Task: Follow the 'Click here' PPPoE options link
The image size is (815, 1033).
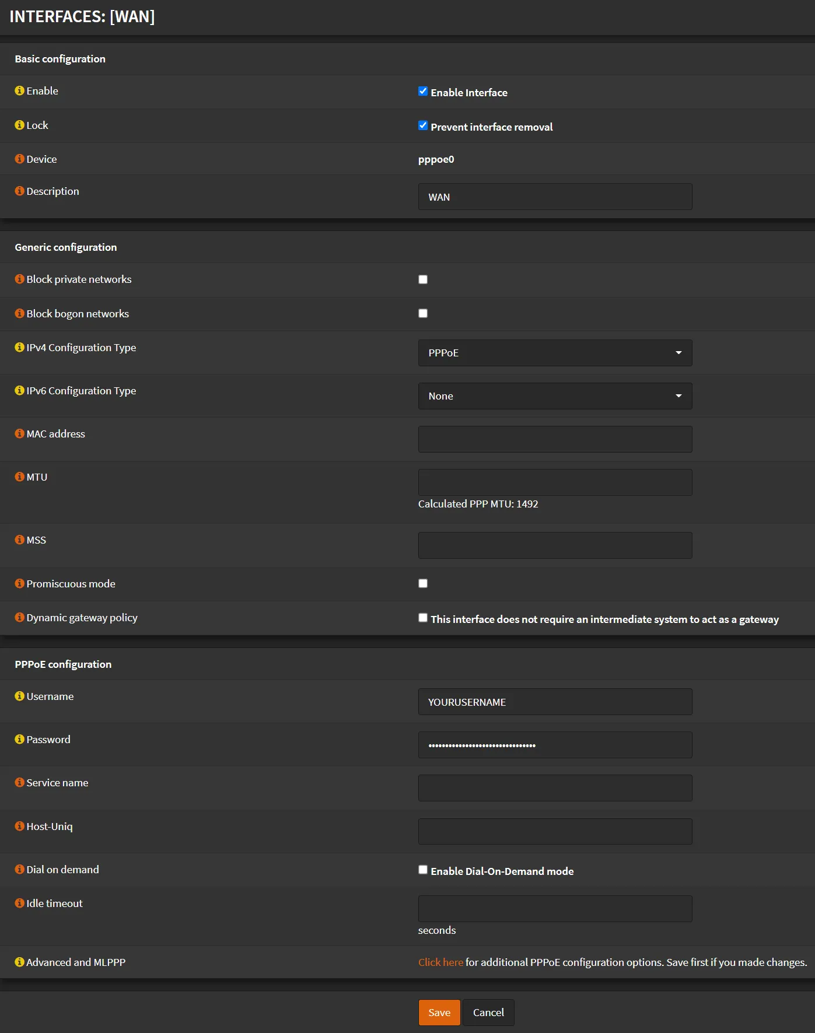Action: pos(440,962)
